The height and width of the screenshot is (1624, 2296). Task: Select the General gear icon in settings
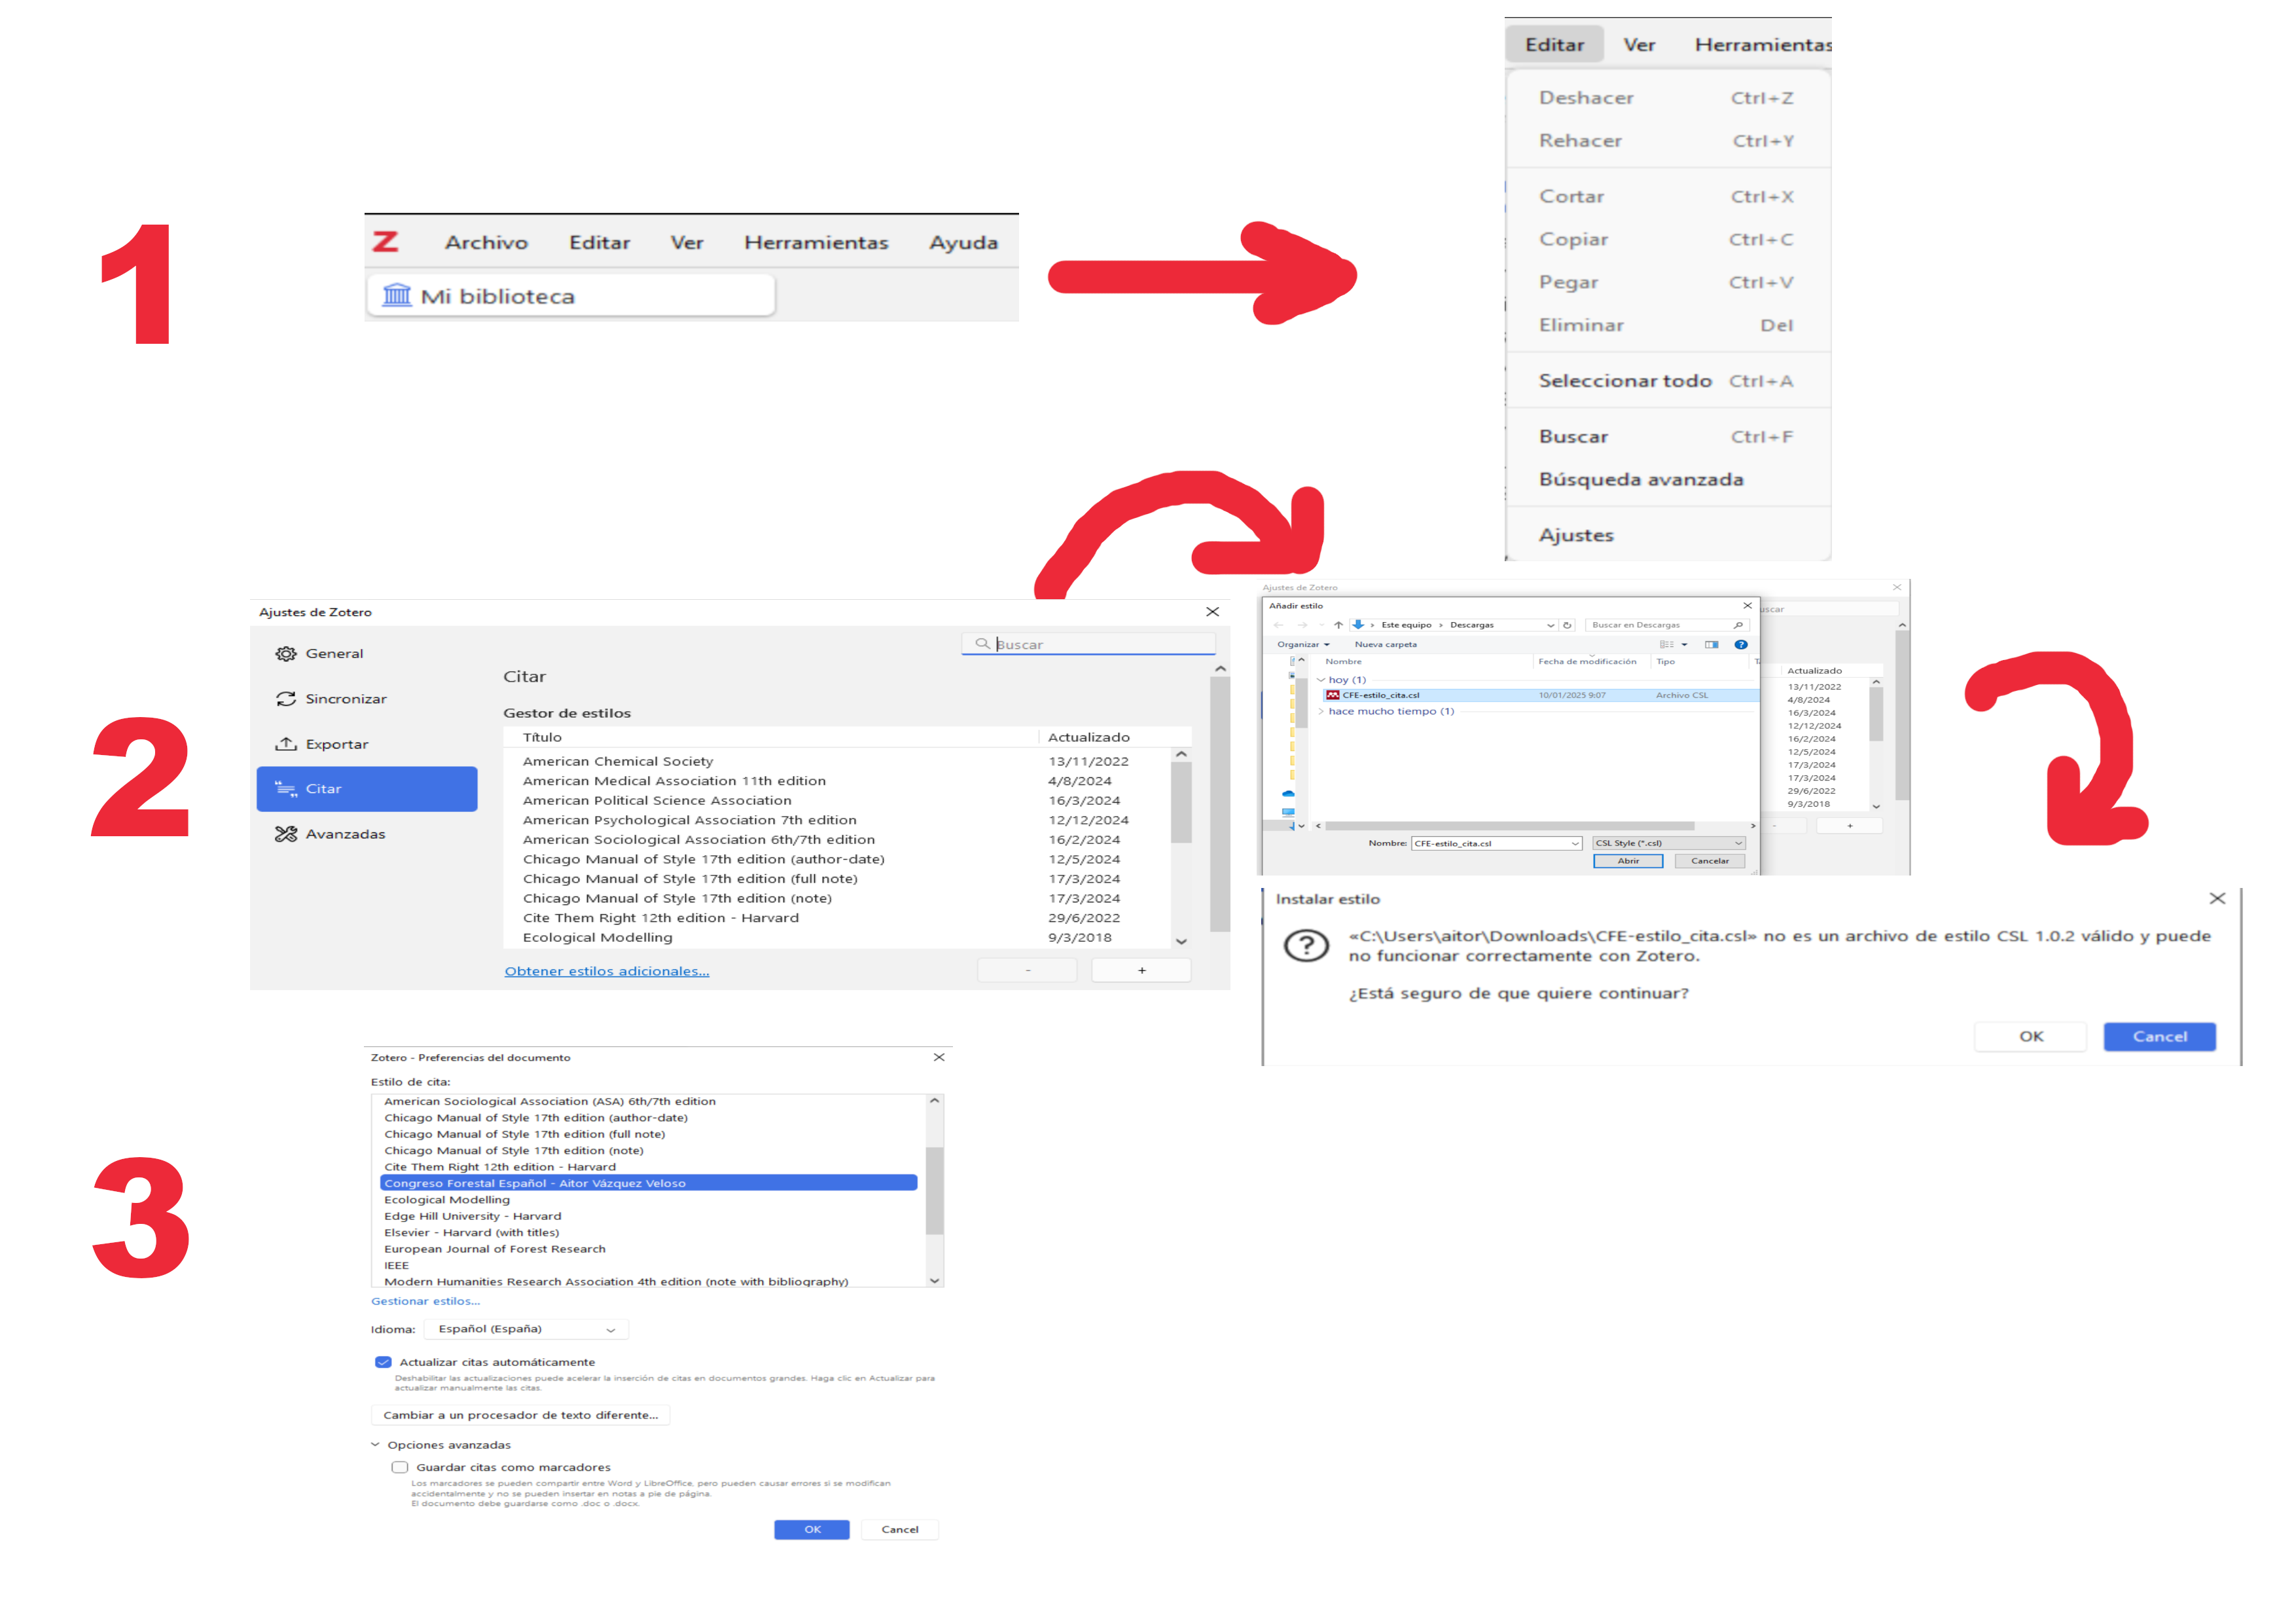[x=286, y=654]
